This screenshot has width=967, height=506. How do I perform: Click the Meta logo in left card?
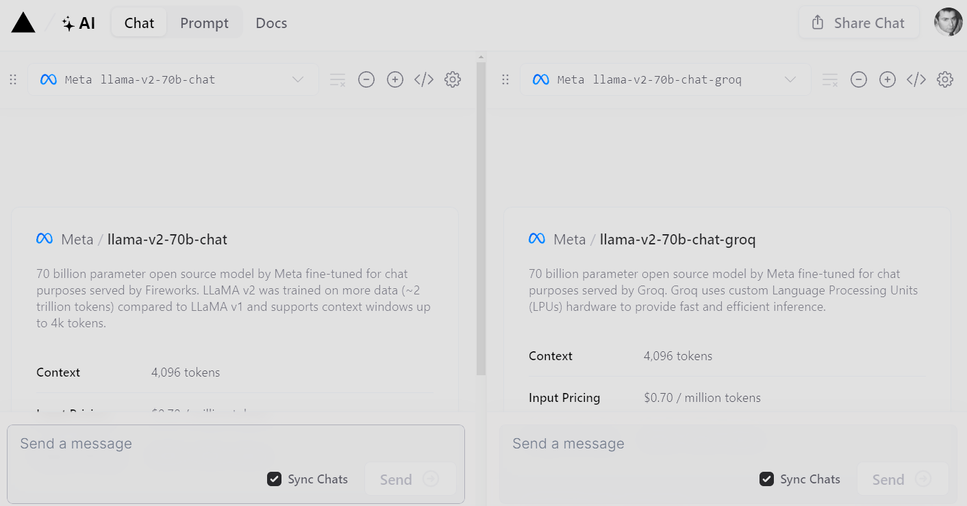(45, 239)
